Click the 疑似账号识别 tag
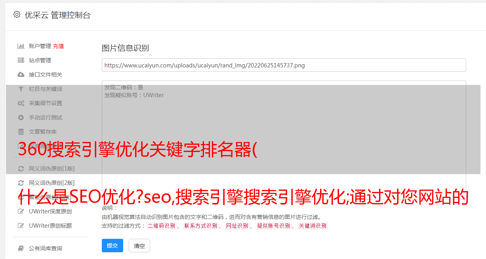 point(273,226)
